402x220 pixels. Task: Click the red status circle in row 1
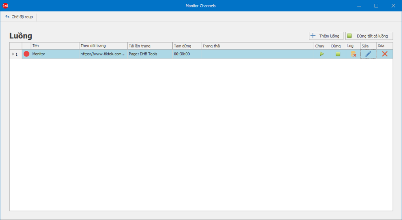(26, 54)
